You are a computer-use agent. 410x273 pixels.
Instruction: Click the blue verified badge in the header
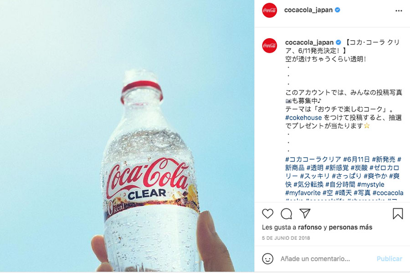338,10
